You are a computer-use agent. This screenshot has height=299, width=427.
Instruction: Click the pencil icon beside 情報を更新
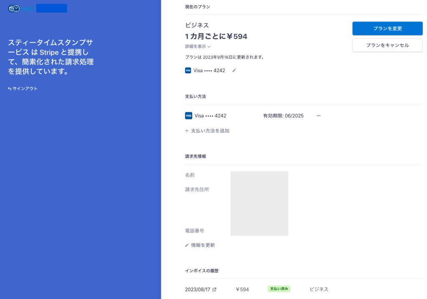point(187,245)
